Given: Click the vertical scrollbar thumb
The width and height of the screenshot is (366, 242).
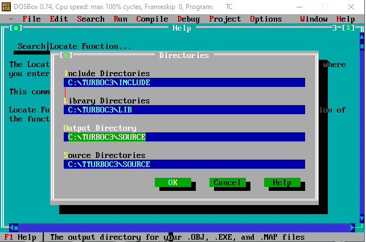Looking at the screenshot, I should pos(362,47).
